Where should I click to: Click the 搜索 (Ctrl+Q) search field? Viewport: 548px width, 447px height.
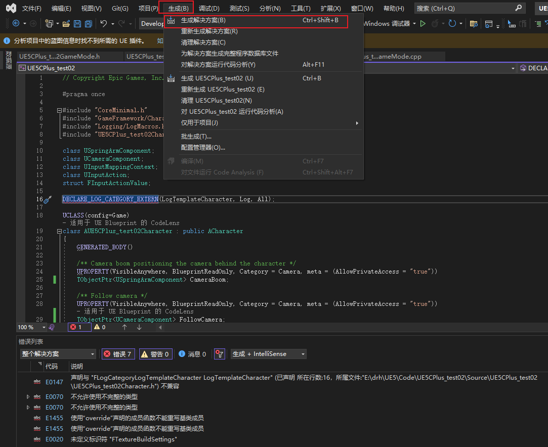pos(470,8)
